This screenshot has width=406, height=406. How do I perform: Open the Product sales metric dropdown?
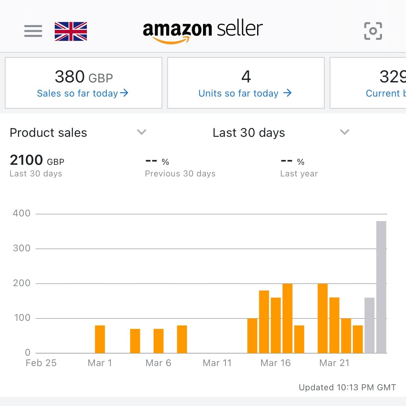pyautogui.click(x=48, y=133)
